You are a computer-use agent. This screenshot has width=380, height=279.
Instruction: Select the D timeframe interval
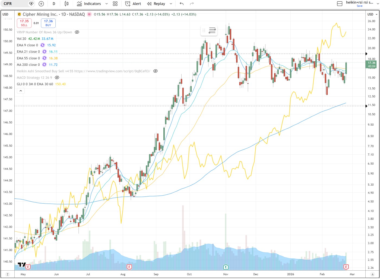[54, 4]
